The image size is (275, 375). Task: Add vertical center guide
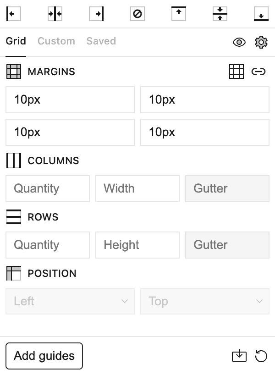pos(55,14)
